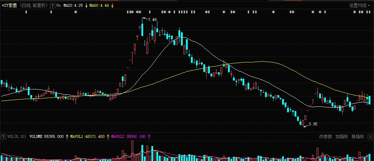Click the VOL indicator help question mark icon
This screenshot has width=374, height=161.
point(3,136)
